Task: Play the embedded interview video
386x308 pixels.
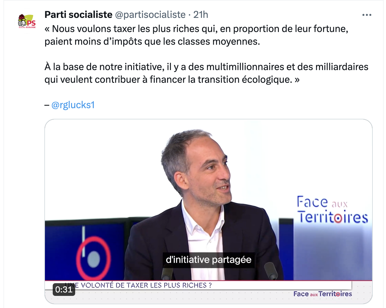Action: point(209,211)
